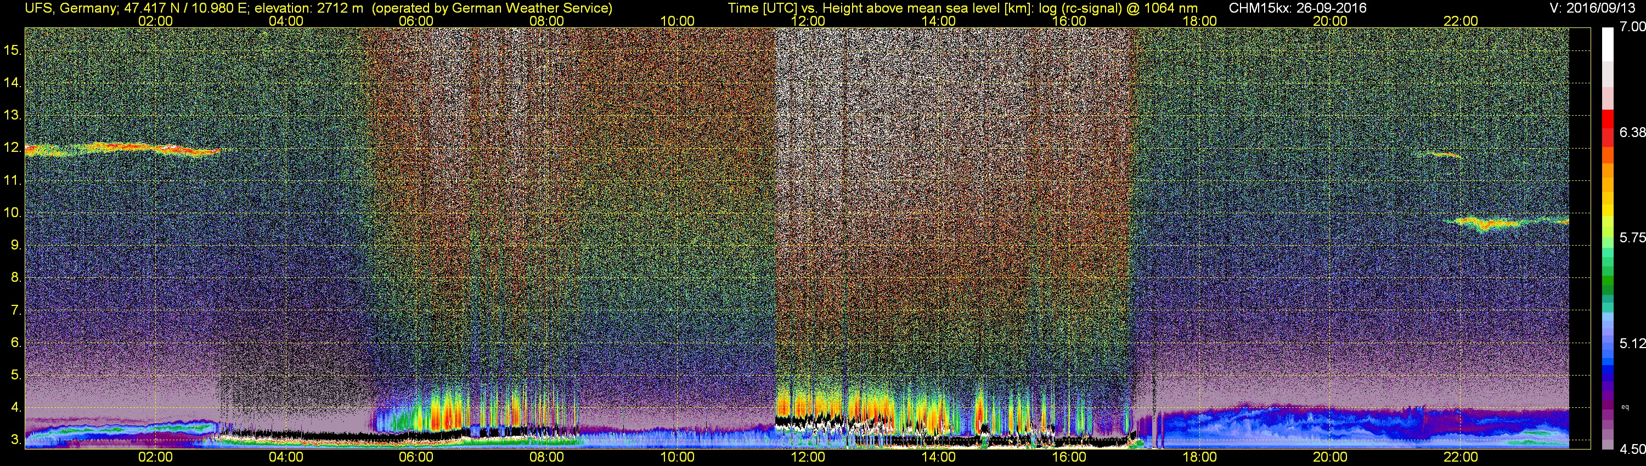Pick the 12. km height axis label
Viewport: 1646px width, 466px height.
coord(12,147)
